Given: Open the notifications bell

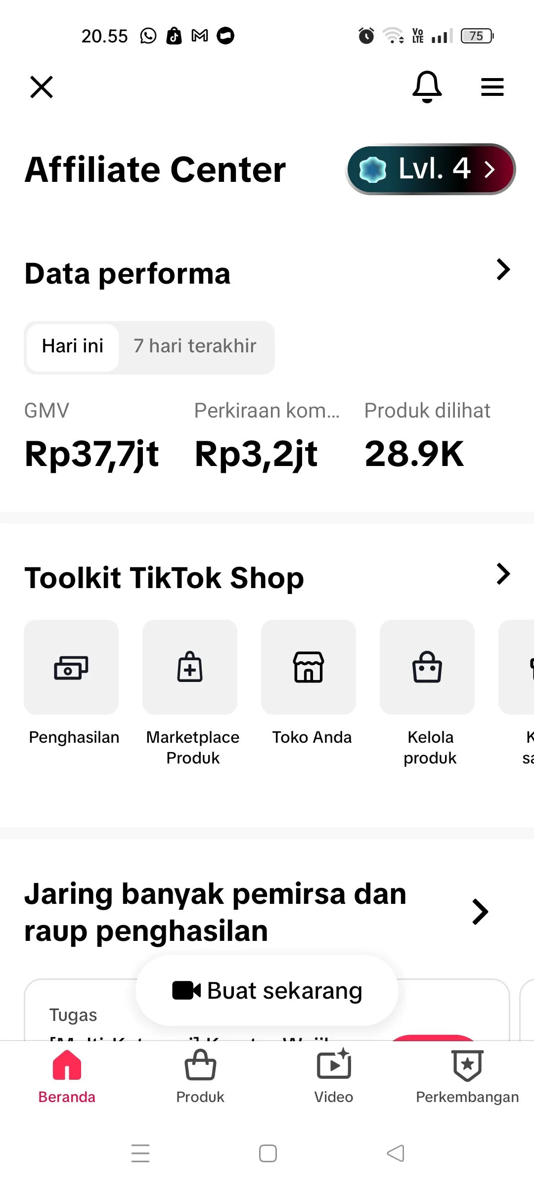Looking at the screenshot, I should click(x=427, y=87).
